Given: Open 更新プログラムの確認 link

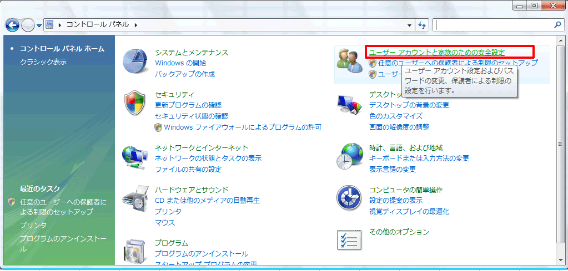Looking at the screenshot, I should point(188,105).
